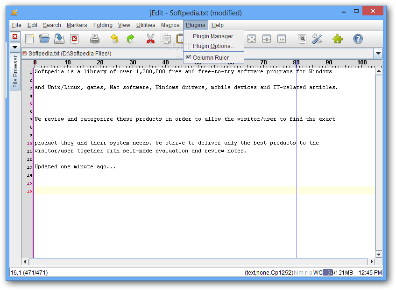Click ruler mark 80 on column ruler

pyautogui.click(x=296, y=62)
